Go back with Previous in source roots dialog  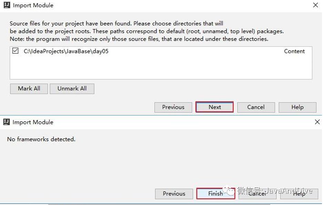[x=173, y=107]
